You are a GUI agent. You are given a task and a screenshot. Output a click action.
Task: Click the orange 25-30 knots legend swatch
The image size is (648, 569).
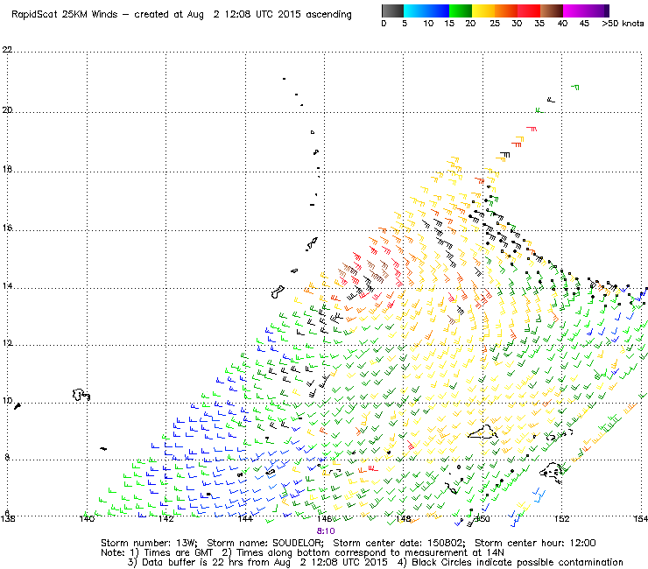[506, 11]
